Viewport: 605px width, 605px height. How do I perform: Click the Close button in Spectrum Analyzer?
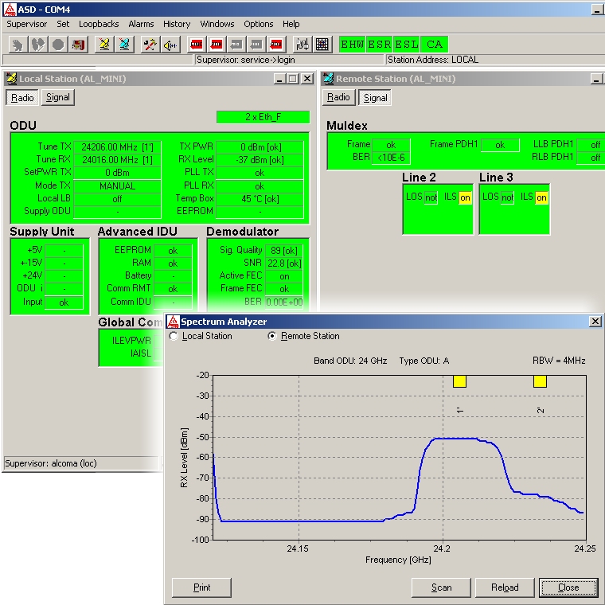pos(568,587)
